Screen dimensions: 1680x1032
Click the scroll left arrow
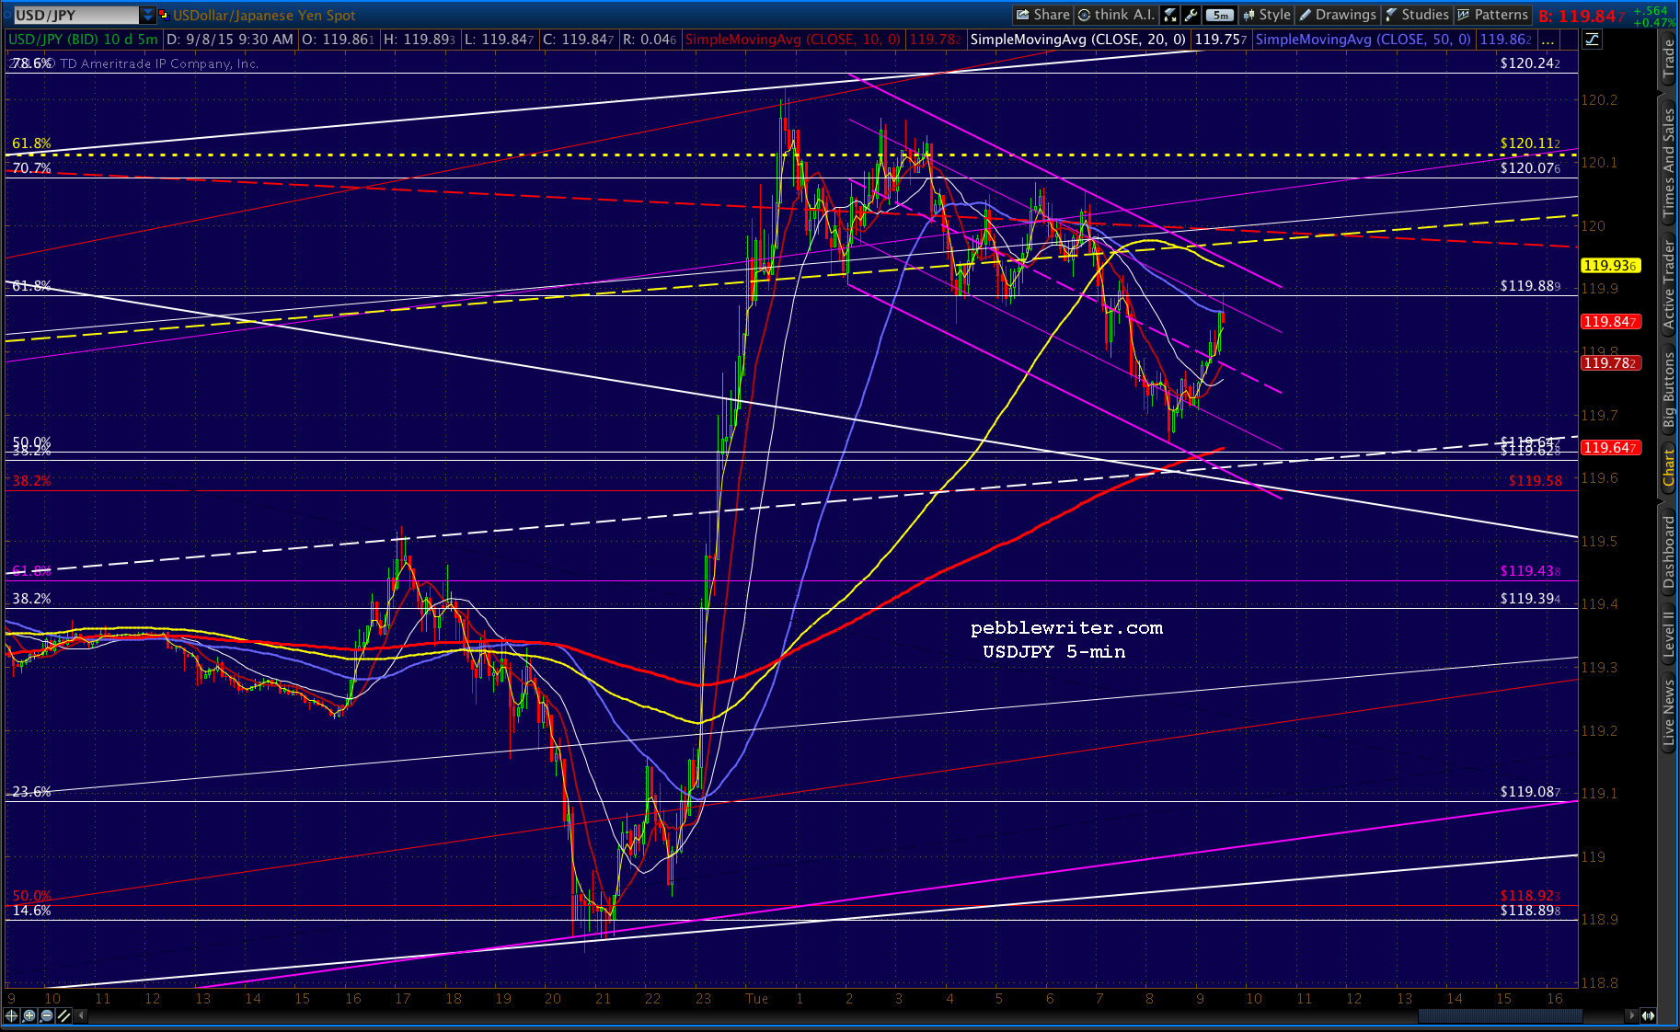[82, 1015]
